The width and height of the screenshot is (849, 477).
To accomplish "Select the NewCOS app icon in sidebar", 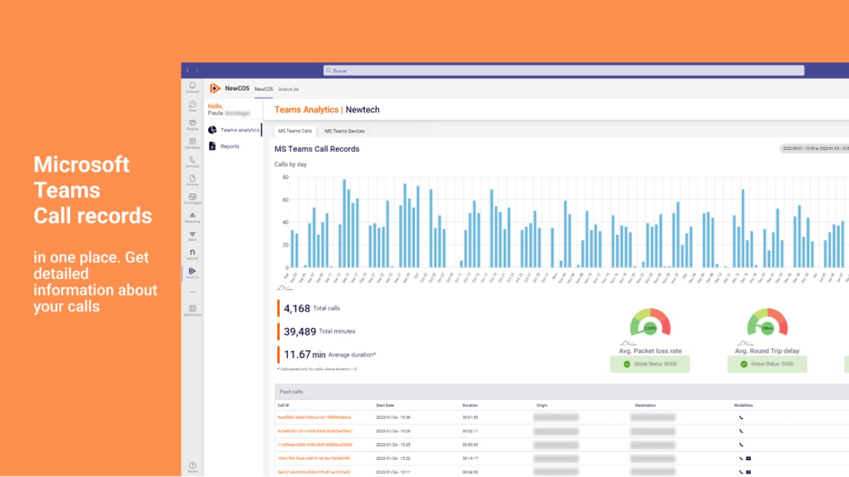I will coord(193,273).
